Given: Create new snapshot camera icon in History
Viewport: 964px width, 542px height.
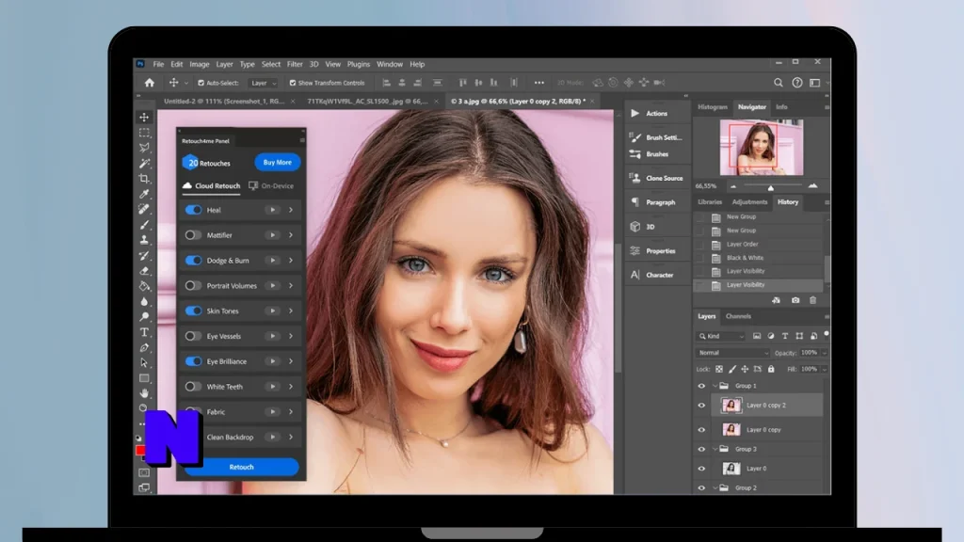Looking at the screenshot, I should [x=795, y=300].
